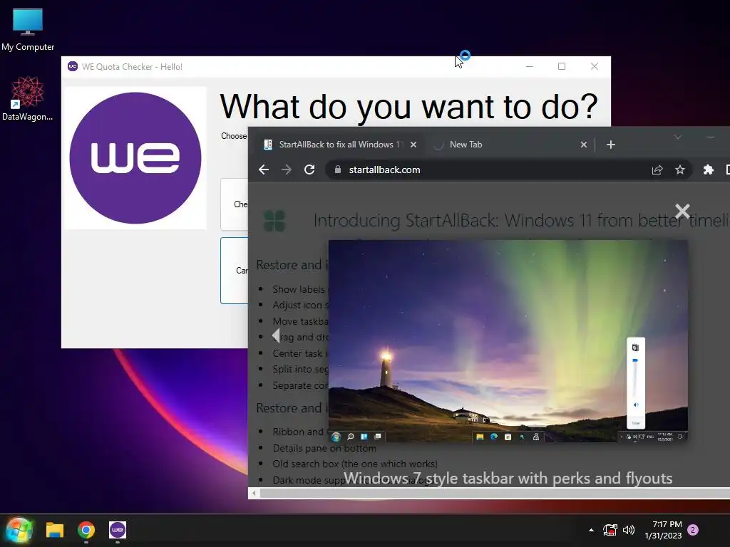Open a new browser tab
Viewport: 730px width, 547px height.
[x=611, y=145]
